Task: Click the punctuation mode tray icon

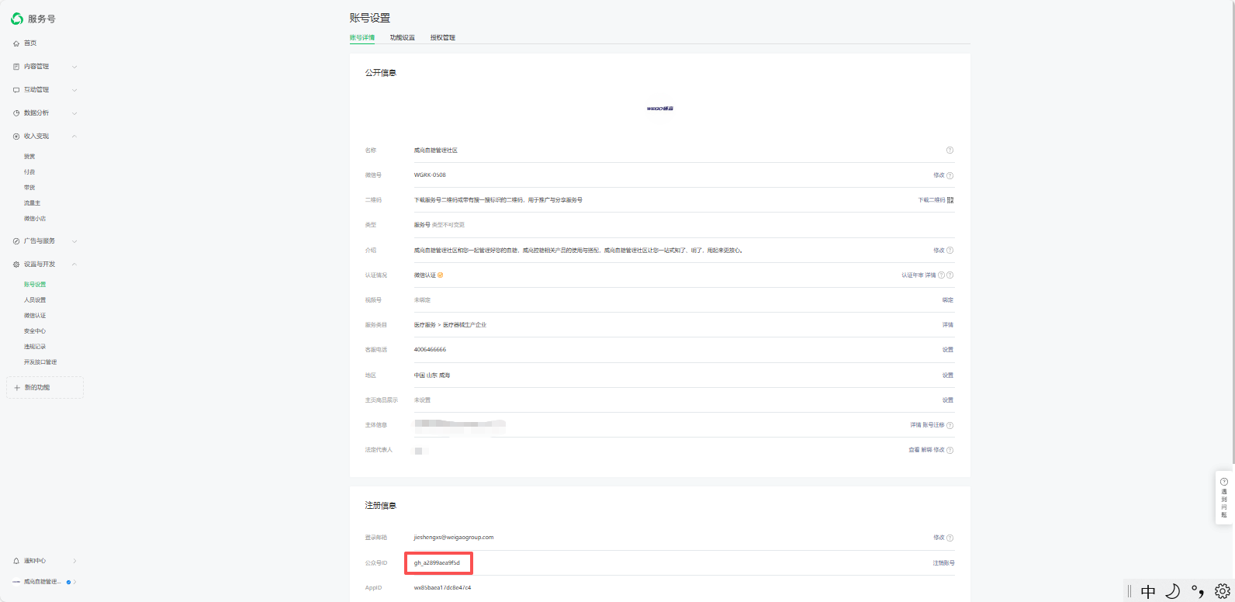Action: click(1198, 592)
